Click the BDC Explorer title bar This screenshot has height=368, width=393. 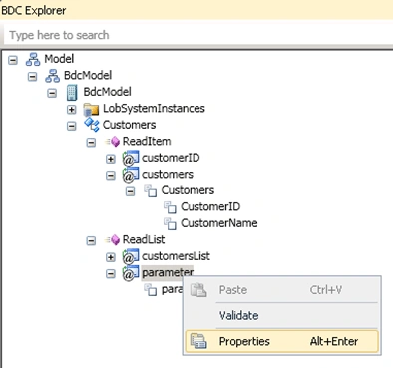point(196,10)
